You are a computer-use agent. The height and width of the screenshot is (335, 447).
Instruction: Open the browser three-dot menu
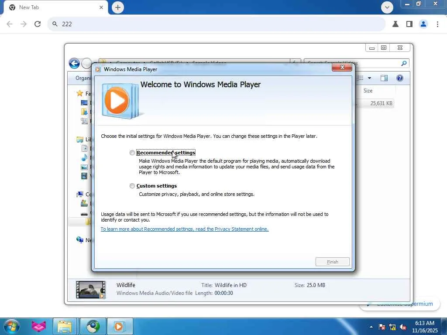[437, 24]
